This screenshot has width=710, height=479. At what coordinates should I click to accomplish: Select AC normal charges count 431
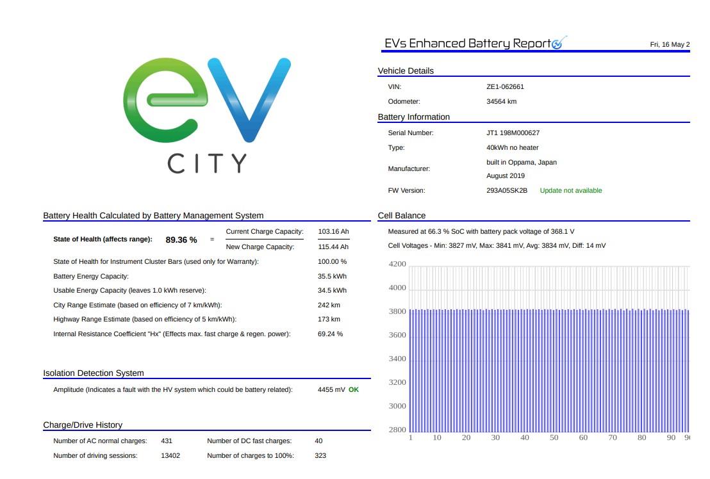coord(166,441)
